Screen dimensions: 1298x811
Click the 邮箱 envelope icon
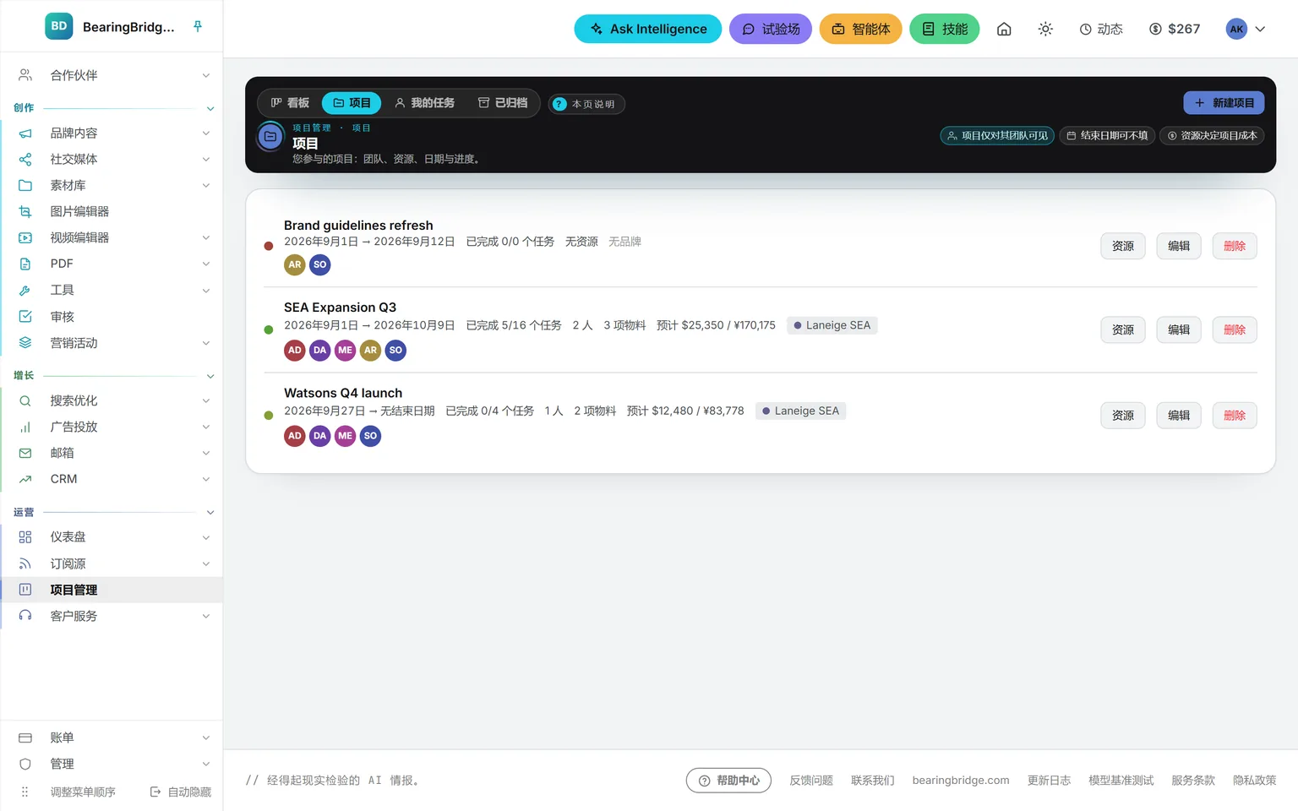pyautogui.click(x=25, y=453)
